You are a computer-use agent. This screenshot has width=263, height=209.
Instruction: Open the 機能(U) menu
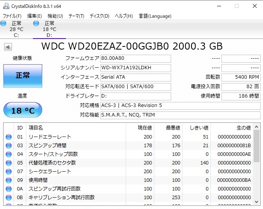(55, 16)
